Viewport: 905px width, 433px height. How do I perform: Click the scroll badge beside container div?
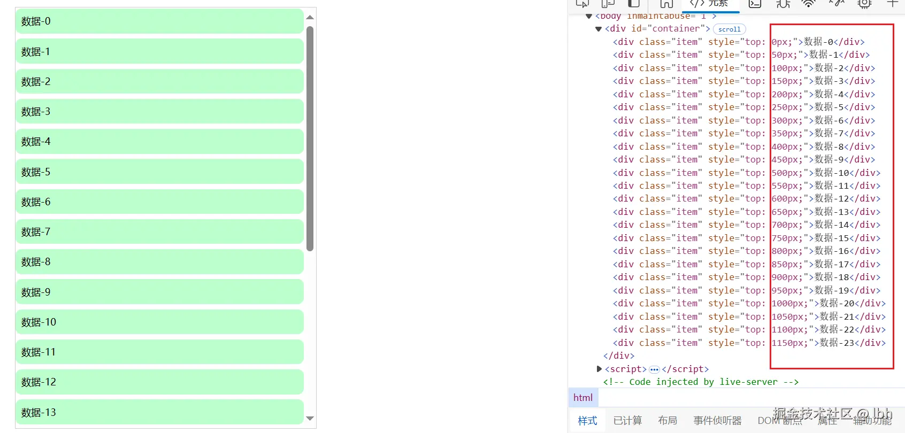click(x=730, y=29)
